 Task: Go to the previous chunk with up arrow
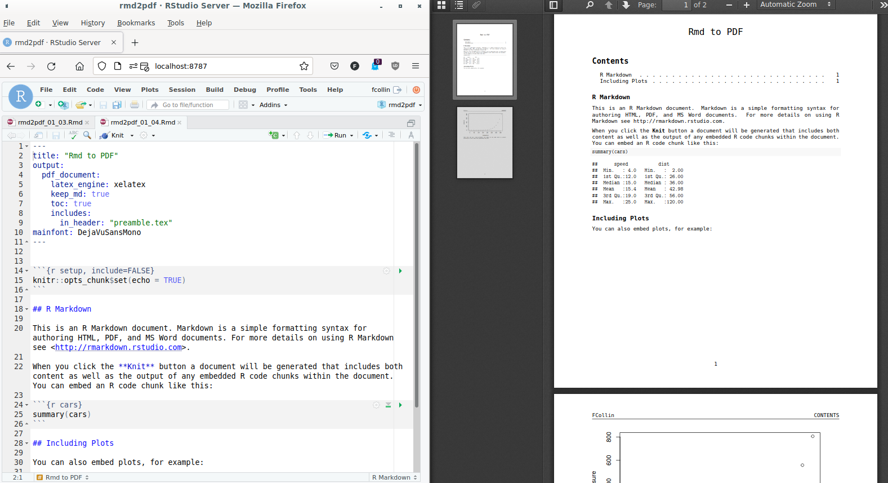coord(297,135)
